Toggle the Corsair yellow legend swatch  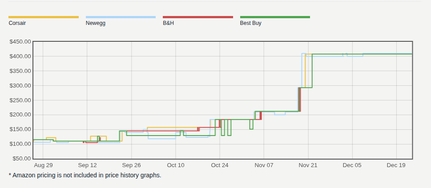click(x=44, y=17)
